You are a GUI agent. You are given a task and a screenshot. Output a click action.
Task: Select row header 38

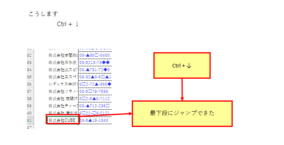pos(29,99)
